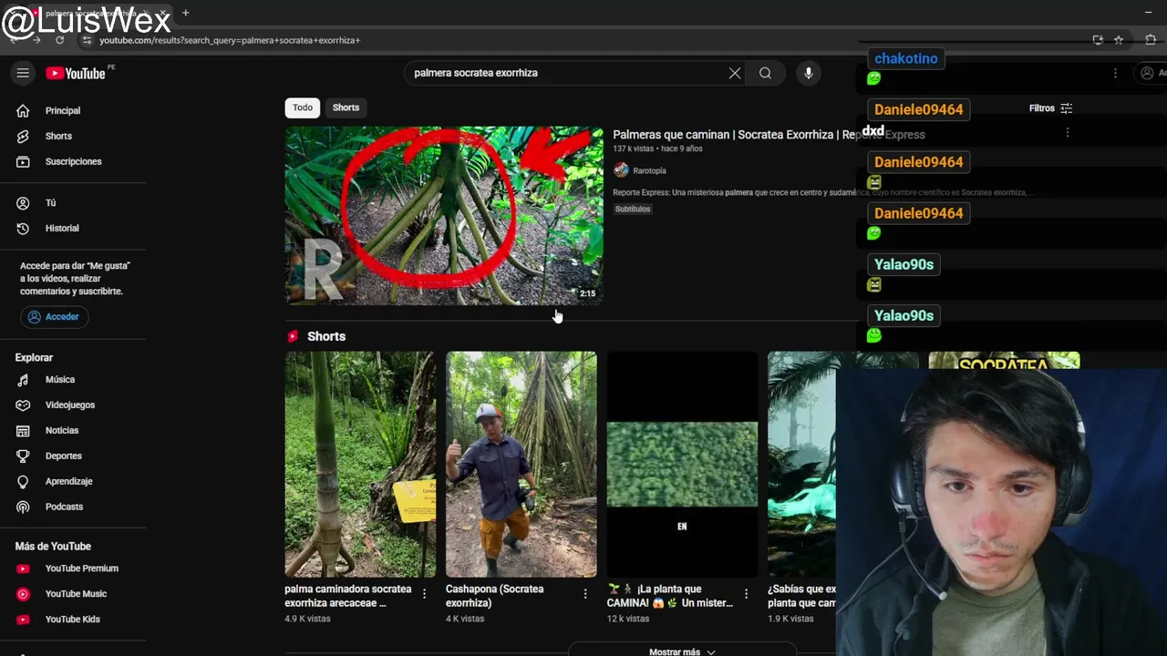The image size is (1167, 656).
Task: Click the Subtítulos badge on video result
Action: point(633,209)
